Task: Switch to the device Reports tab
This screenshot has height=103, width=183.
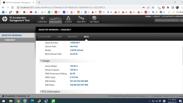Action: click(73, 37)
